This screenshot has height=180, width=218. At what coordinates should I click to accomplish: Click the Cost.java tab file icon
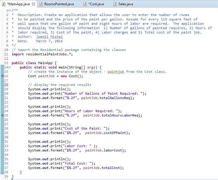(x=84, y=4)
